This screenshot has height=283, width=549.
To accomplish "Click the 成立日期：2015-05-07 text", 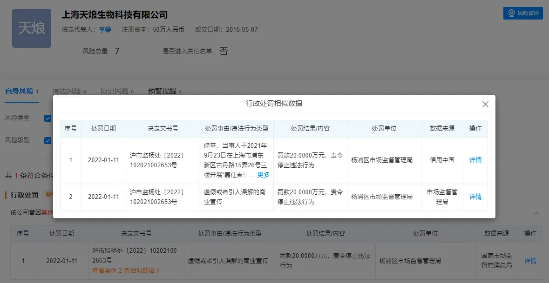I will pos(226,29).
